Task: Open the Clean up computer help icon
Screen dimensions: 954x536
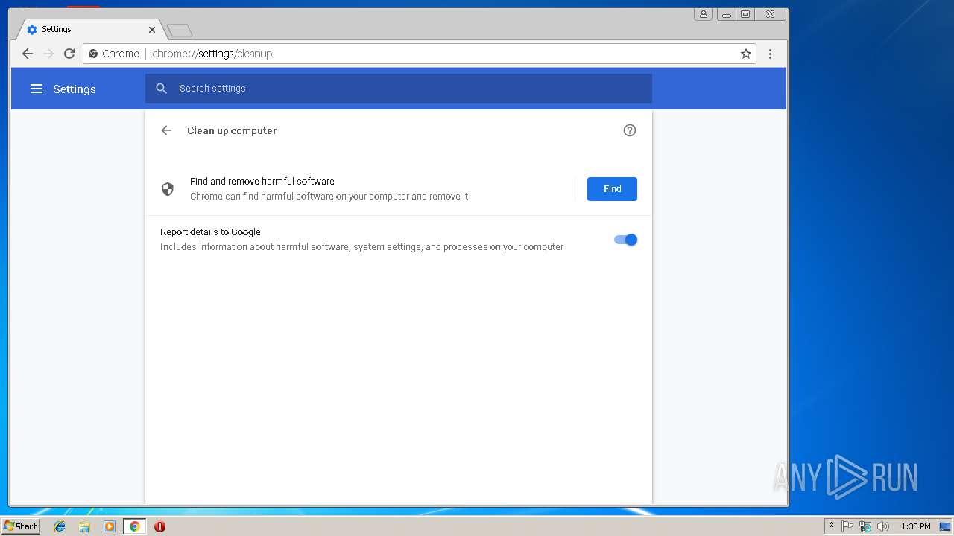Action: click(630, 130)
